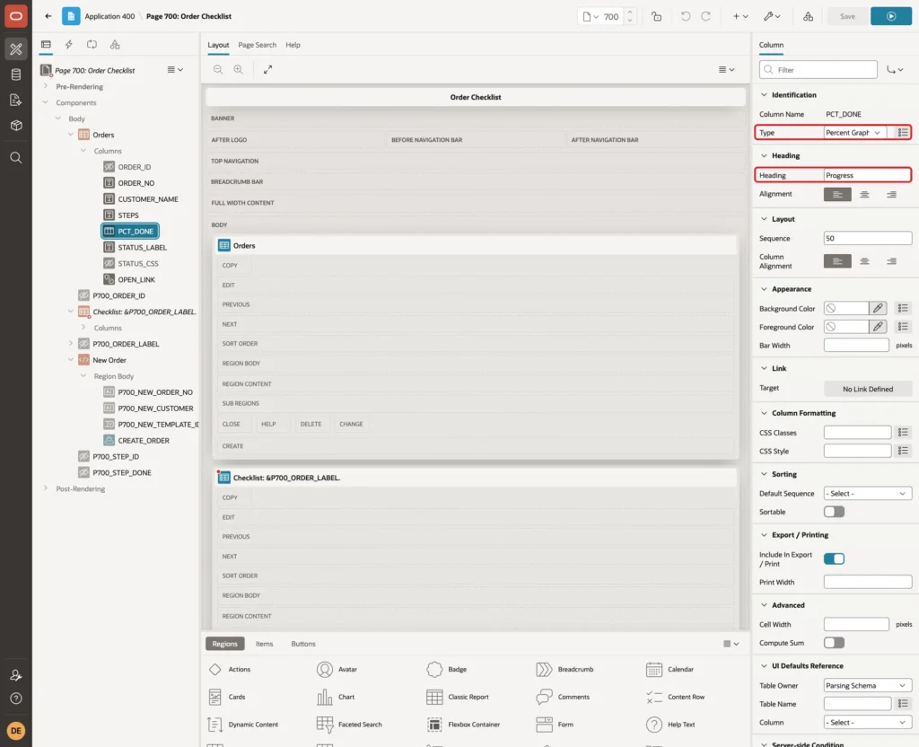Open the Shared Components icon in toolbar

click(808, 16)
